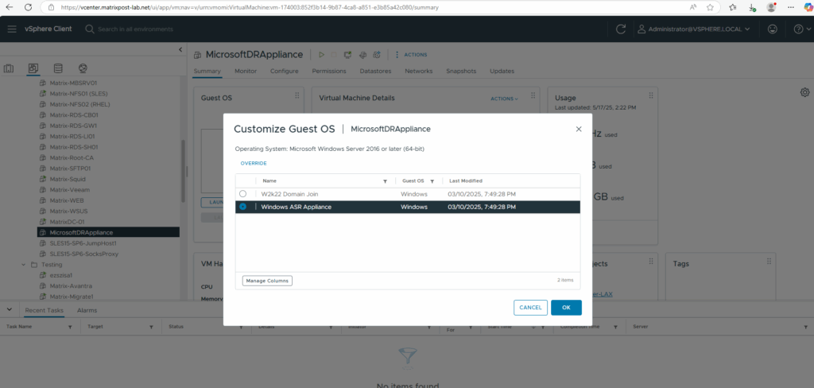Filter the Task Name column
Viewport: 814px width, 388px height.
[x=70, y=328]
